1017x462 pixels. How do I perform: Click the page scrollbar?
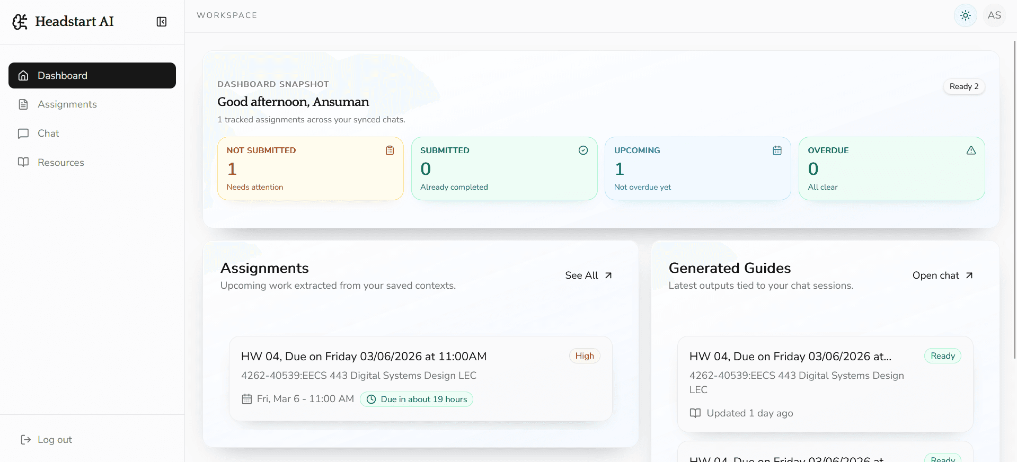coord(1014,199)
